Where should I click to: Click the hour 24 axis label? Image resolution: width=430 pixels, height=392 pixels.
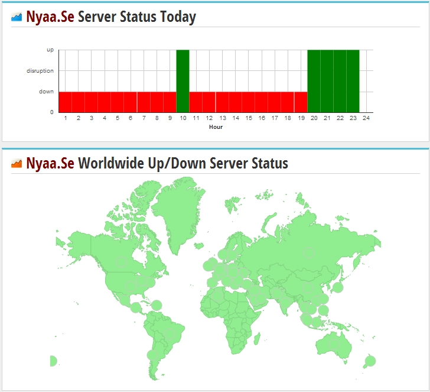366,118
